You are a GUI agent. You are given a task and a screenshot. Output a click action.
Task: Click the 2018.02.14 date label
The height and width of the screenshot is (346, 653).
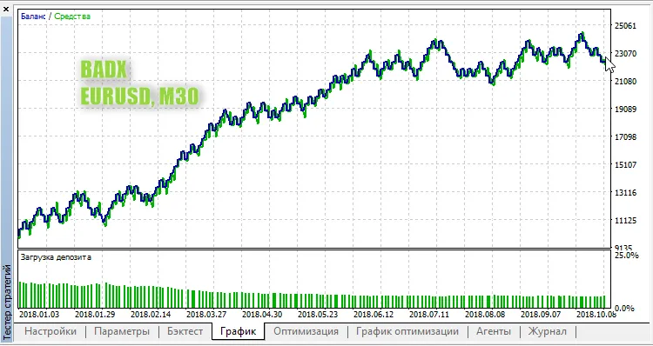[151, 315]
